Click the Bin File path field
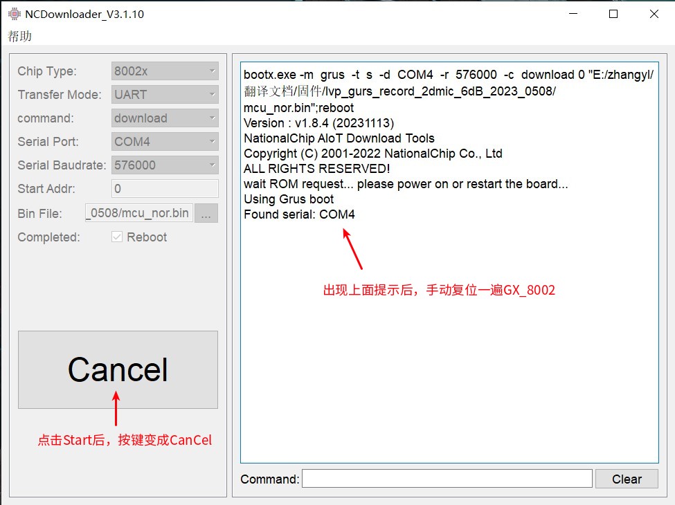 point(138,213)
